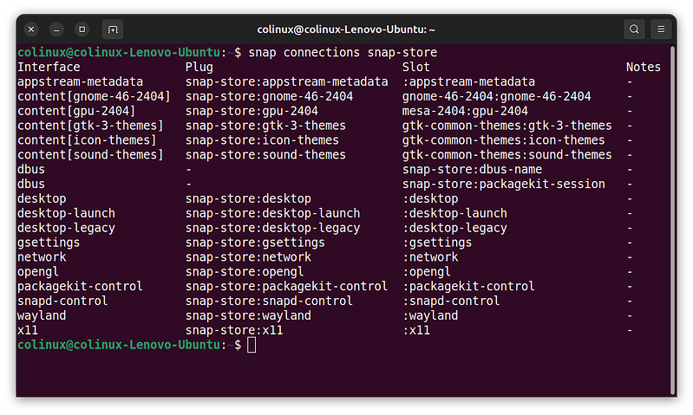The width and height of the screenshot is (693, 415).
Task: Click the snap-store:packagekit-session slot entry
Action: (x=503, y=184)
